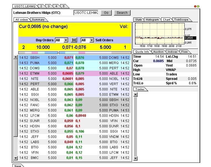The image size is (211, 167).
Task: Click the symbol input field USOTC:LEHMQ
Action: pyautogui.click(x=86, y=13)
